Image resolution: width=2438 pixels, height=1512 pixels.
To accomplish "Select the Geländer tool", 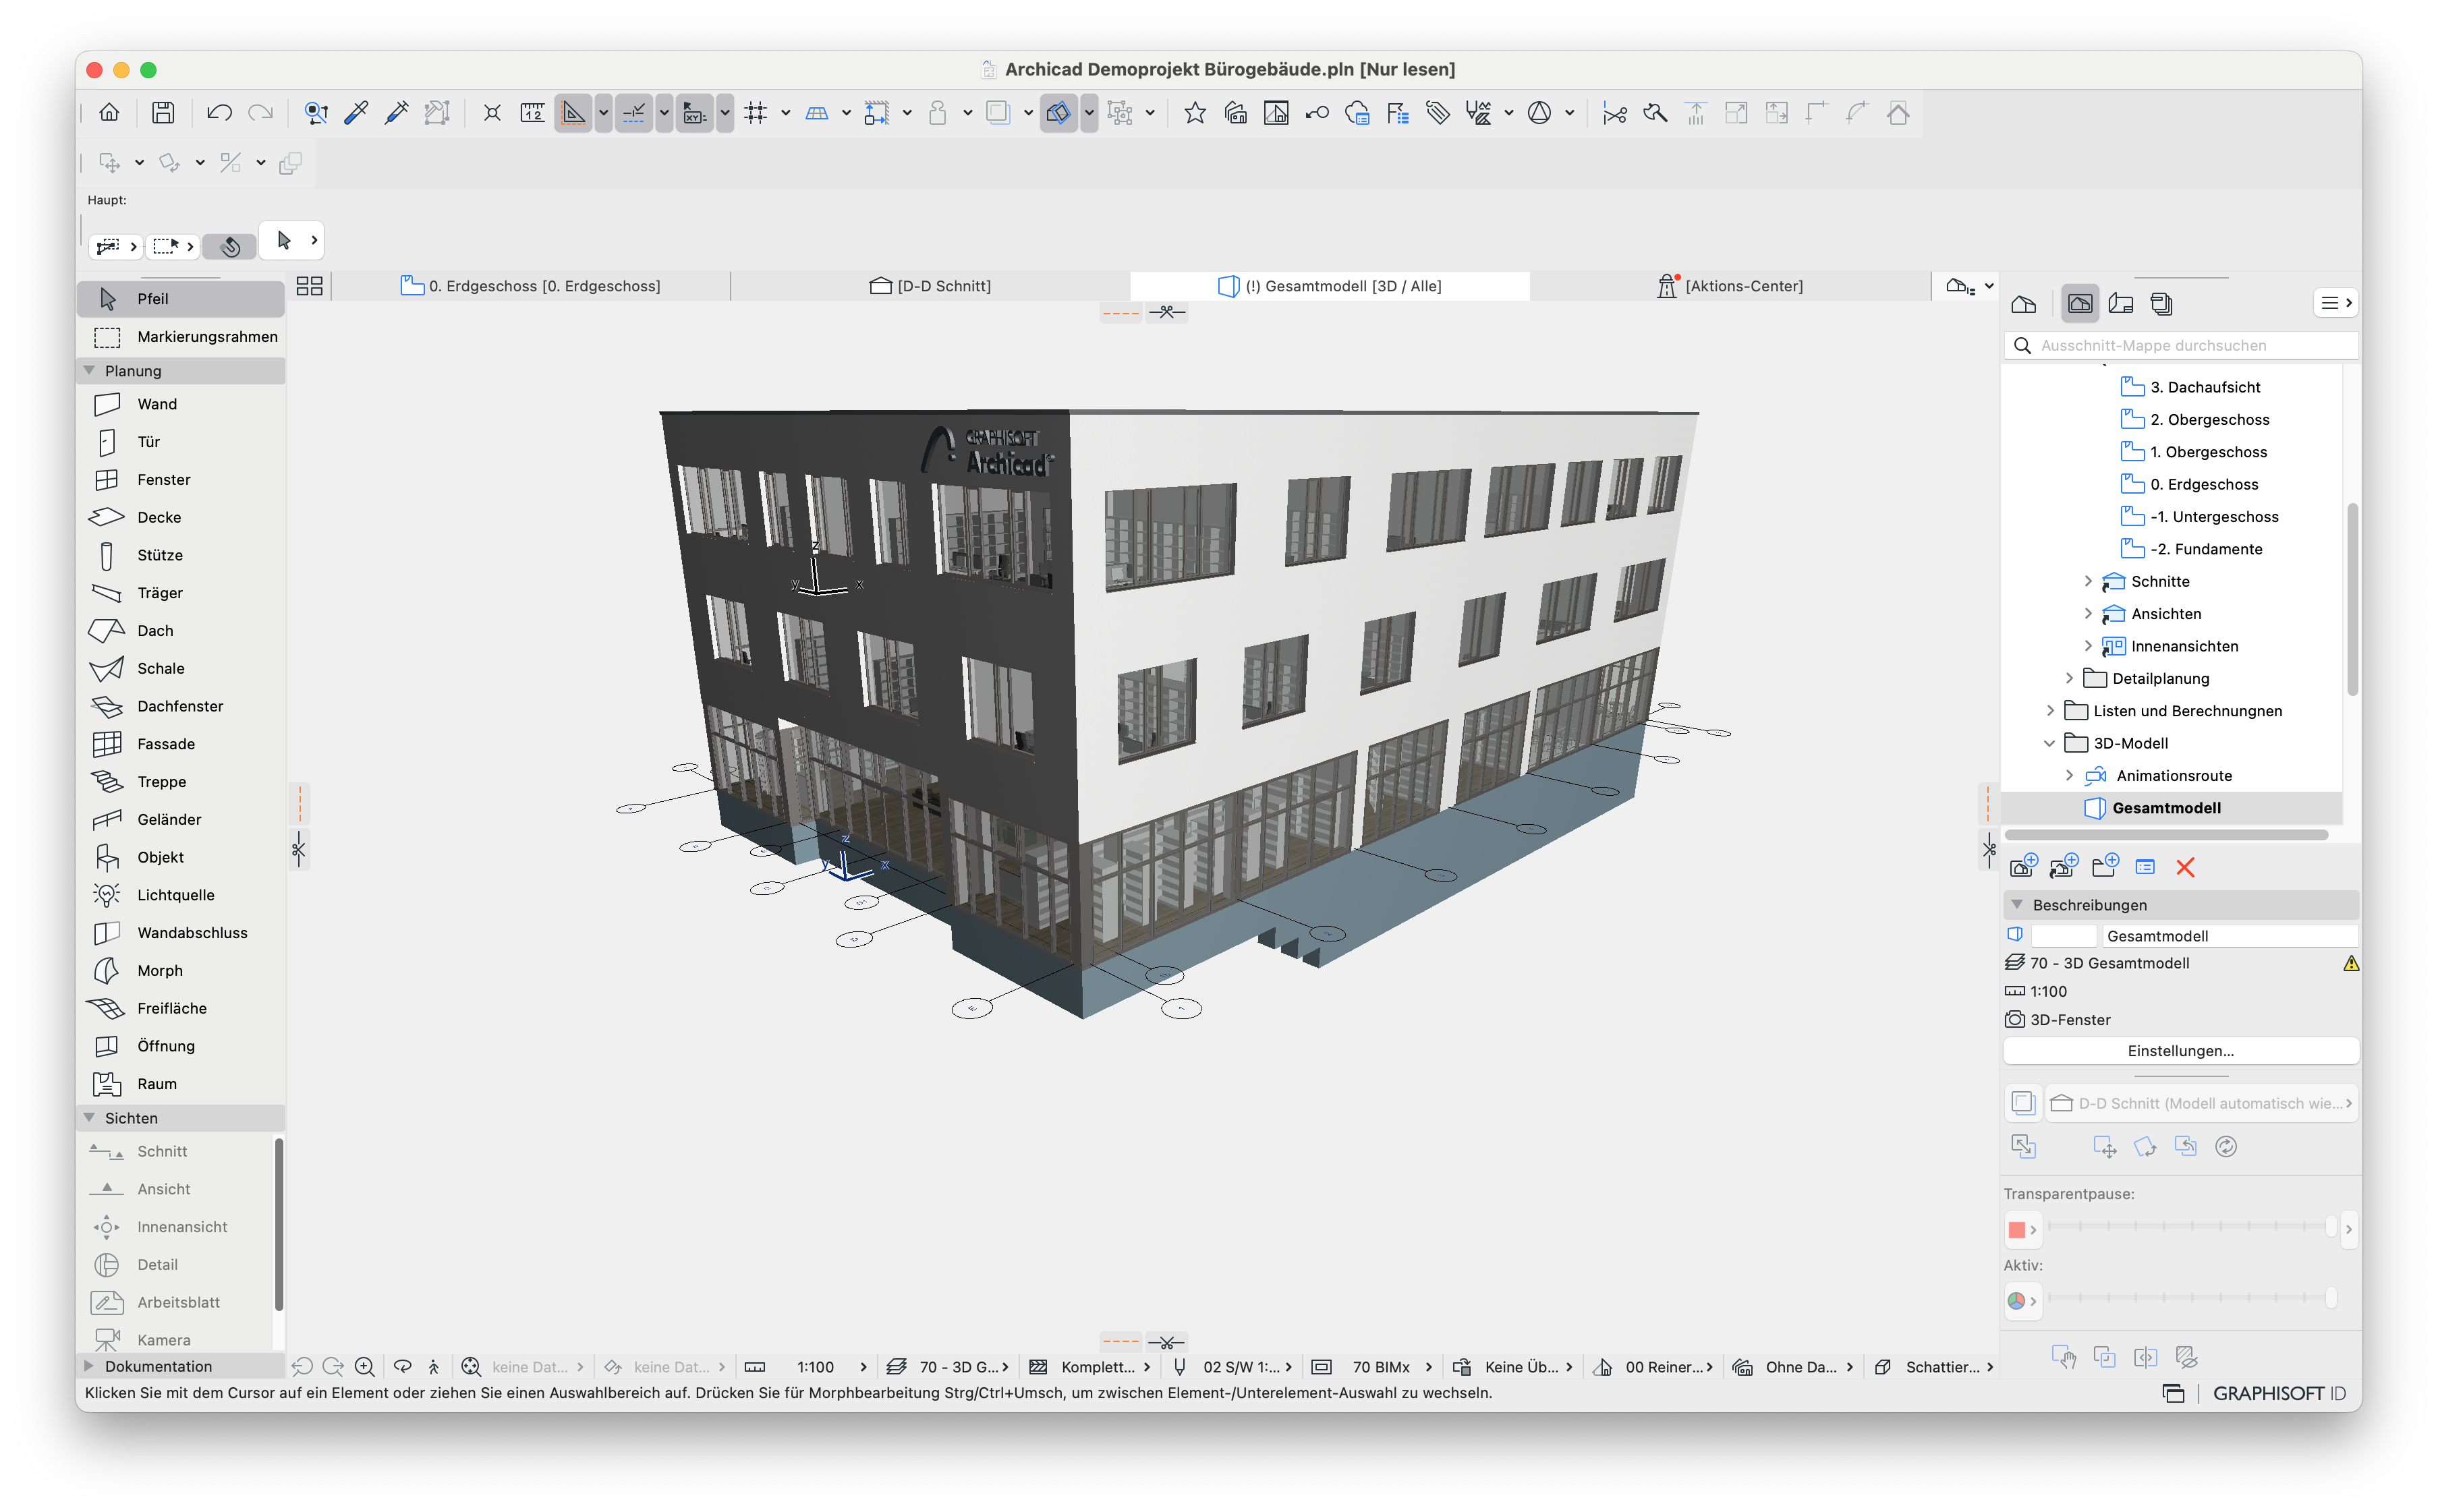I will point(180,819).
